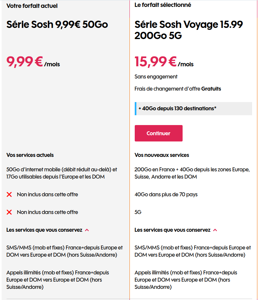Click '40Go dans plus de 70 pays' text
Viewport: 258px width, 300px height.
[167, 194]
